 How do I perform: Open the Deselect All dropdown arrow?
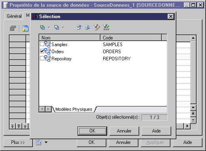(x=63, y=28)
